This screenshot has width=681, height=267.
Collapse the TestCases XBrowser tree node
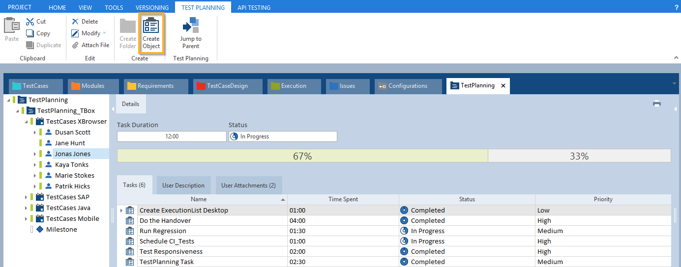[x=26, y=122]
